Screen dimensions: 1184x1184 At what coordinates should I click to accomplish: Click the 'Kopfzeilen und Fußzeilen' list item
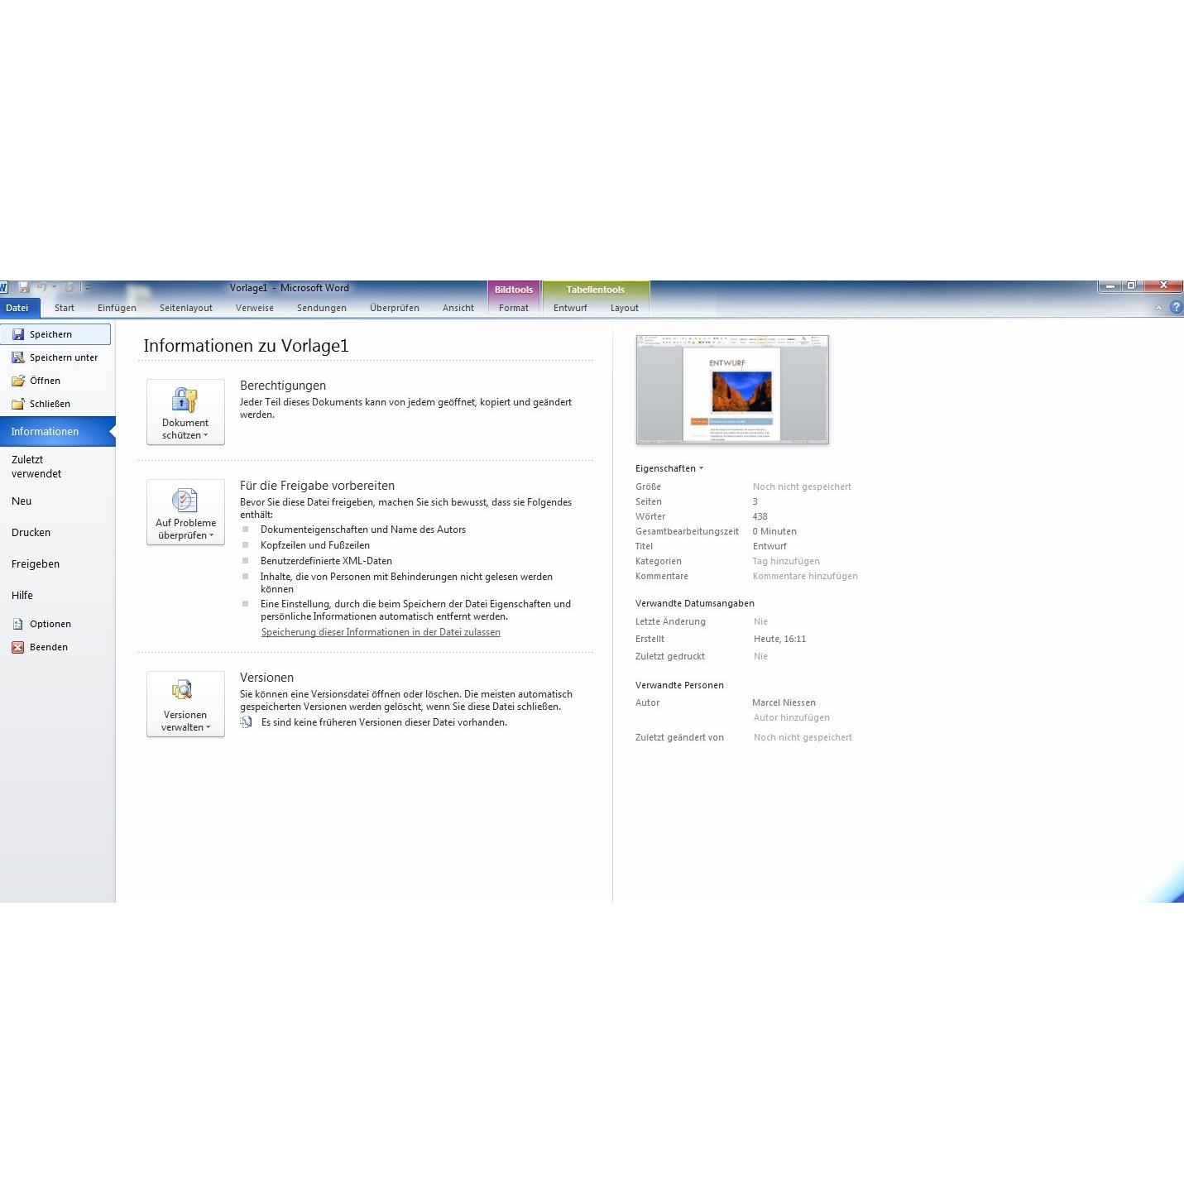[x=315, y=545]
